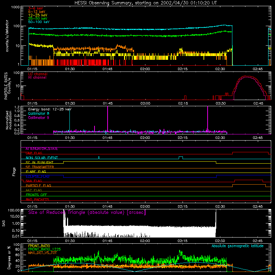Image resolution: width=275 pixels, height=275 pixels.
Task: Click the Size of Reduced Triangle heading
Action: (87, 212)
